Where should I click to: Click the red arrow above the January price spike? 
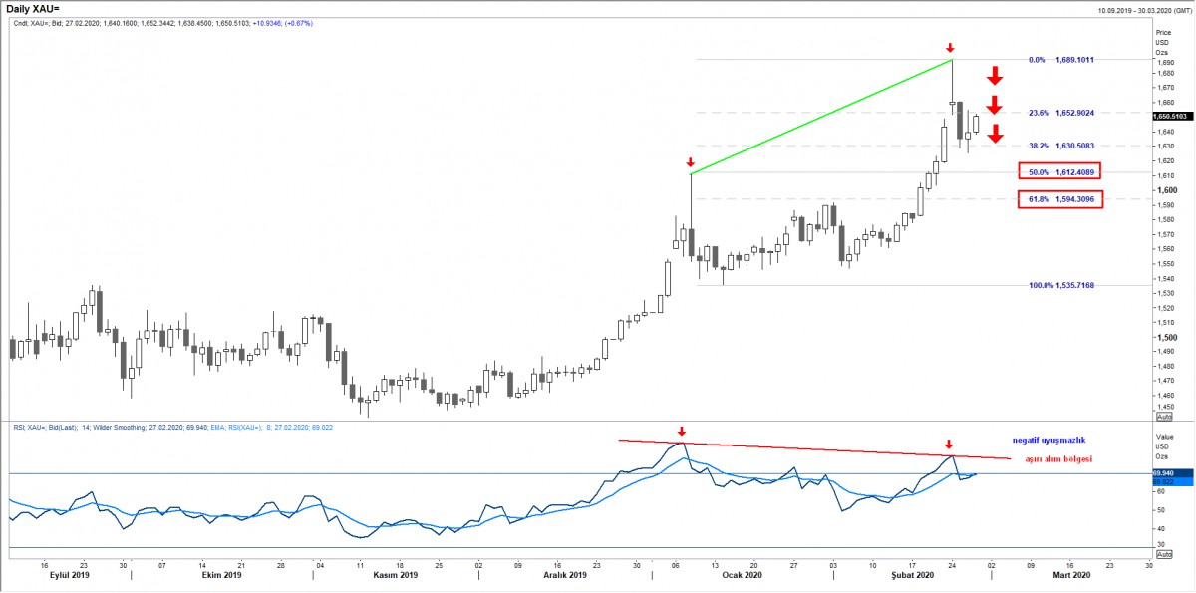(x=690, y=161)
